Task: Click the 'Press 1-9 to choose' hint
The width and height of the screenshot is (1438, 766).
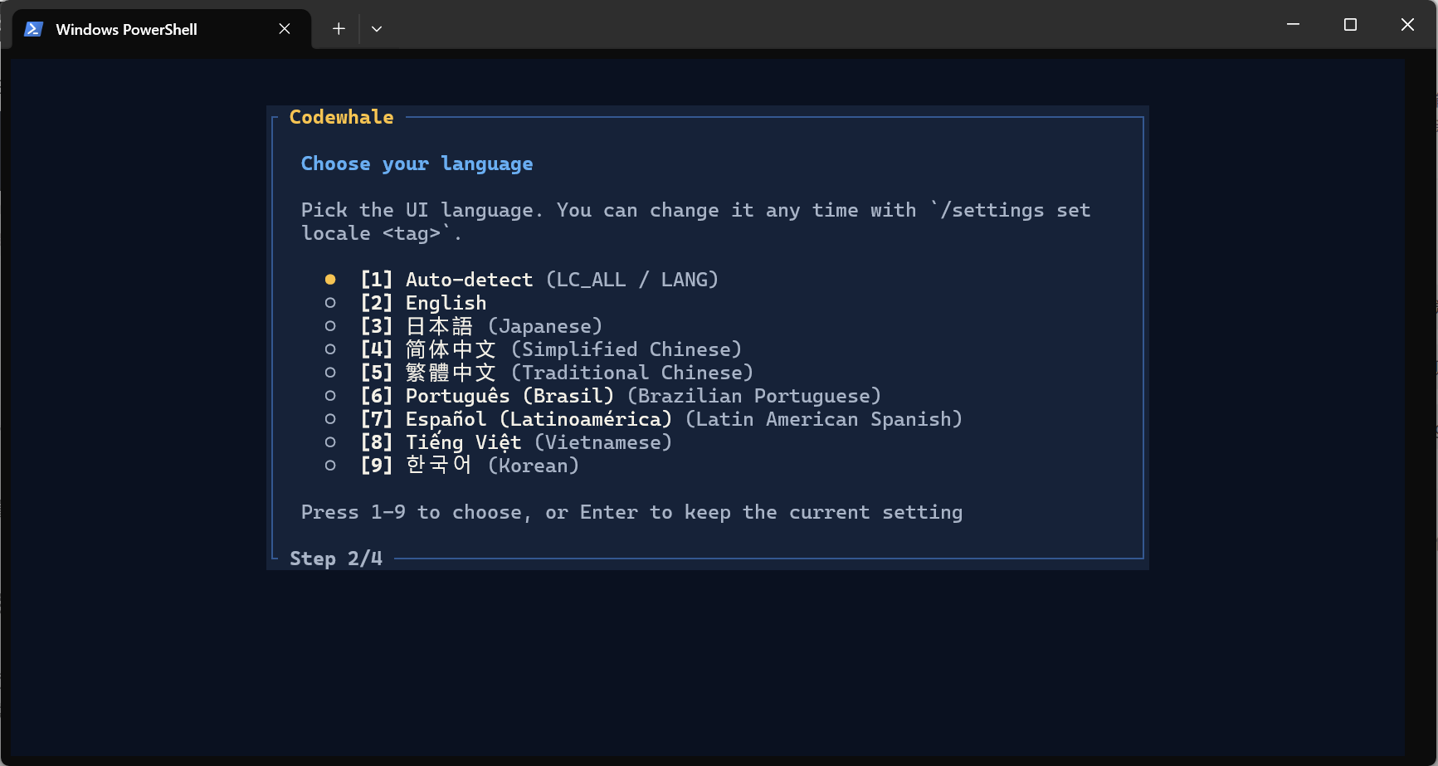Action: 632,512
